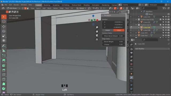Toggle camera view with camera gizmo

pos(97,35)
